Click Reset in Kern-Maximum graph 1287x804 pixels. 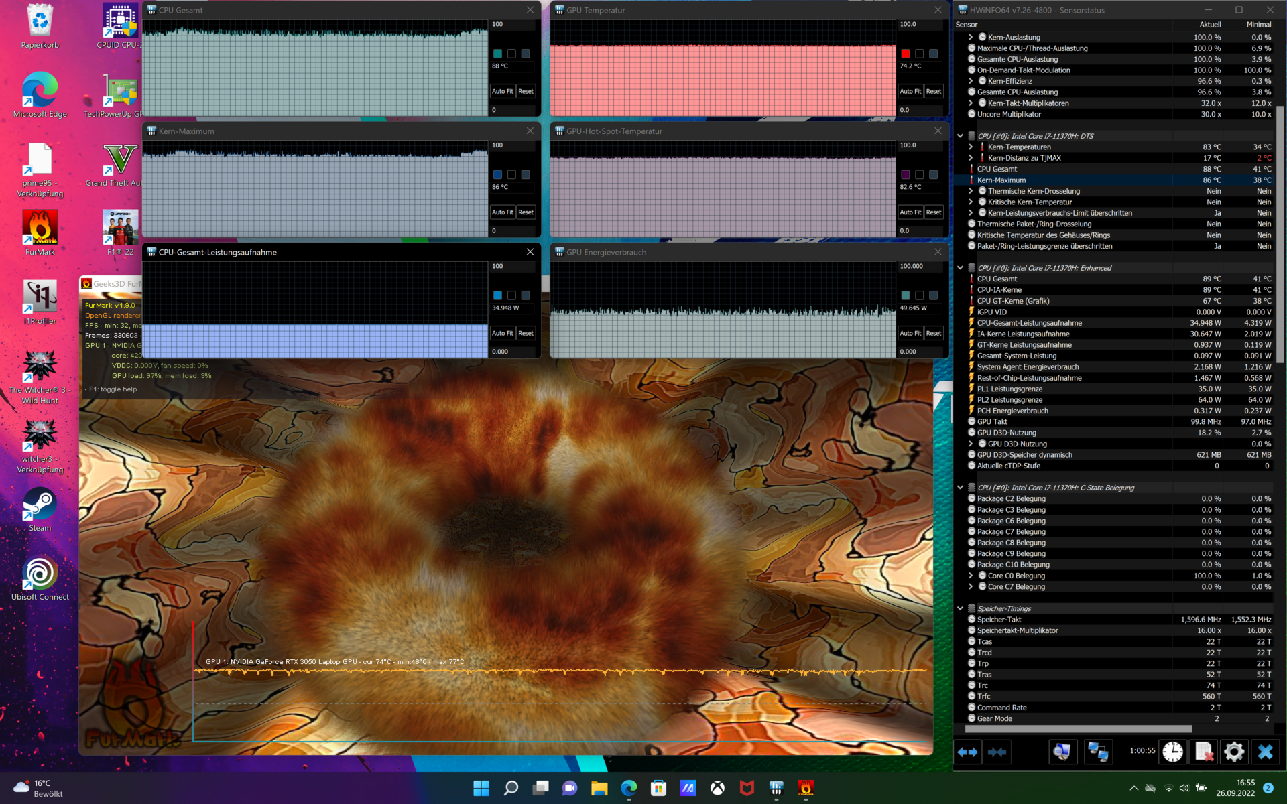click(x=526, y=212)
